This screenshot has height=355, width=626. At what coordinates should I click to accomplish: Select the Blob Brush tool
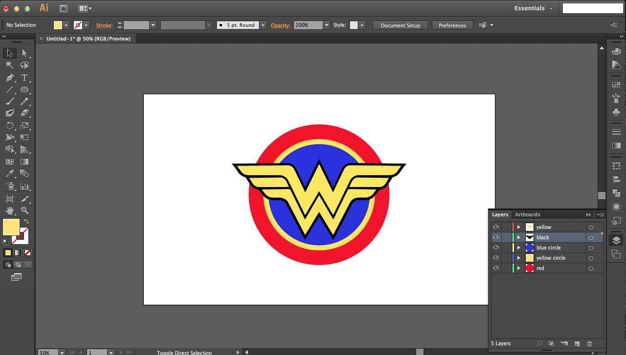coord(10,113)
